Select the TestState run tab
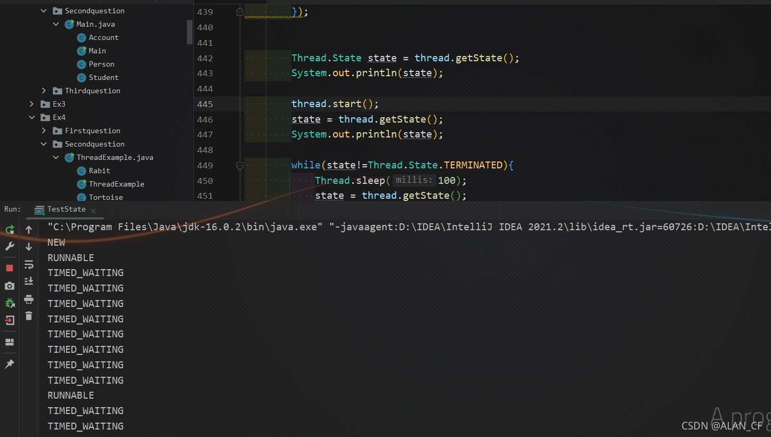The height and width of the screenshot is (437, 771). tap(66, 209)
